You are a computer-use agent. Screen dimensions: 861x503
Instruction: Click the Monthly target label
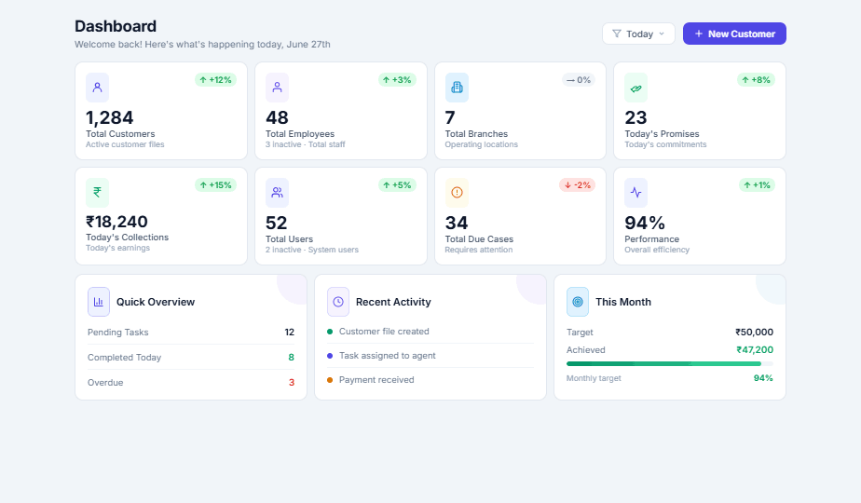(x=594, y=378)
